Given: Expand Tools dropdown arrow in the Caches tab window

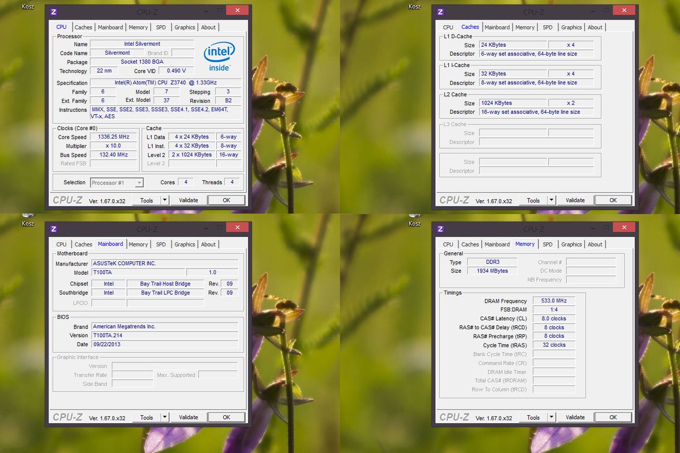Looking at the screenshot, I should point(551,200).
